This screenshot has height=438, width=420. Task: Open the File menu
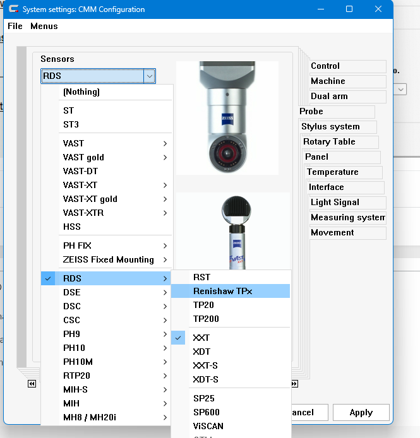tap(15, 26)
